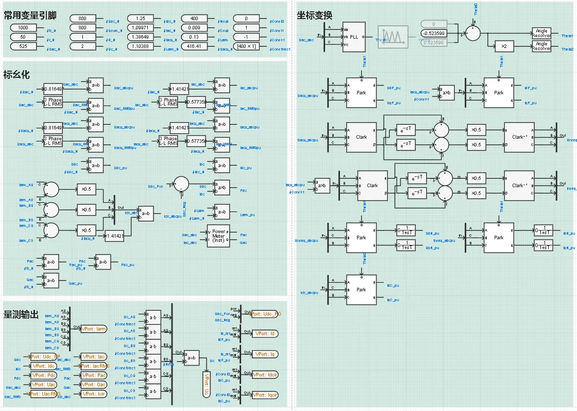Click the constant block showing 416.41
Image resolution: width=577 pixels, height=411 pixels.
(194, 46)
